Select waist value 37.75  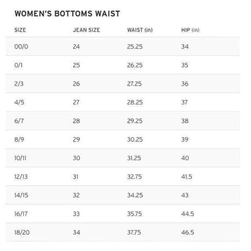coord(134,232)
